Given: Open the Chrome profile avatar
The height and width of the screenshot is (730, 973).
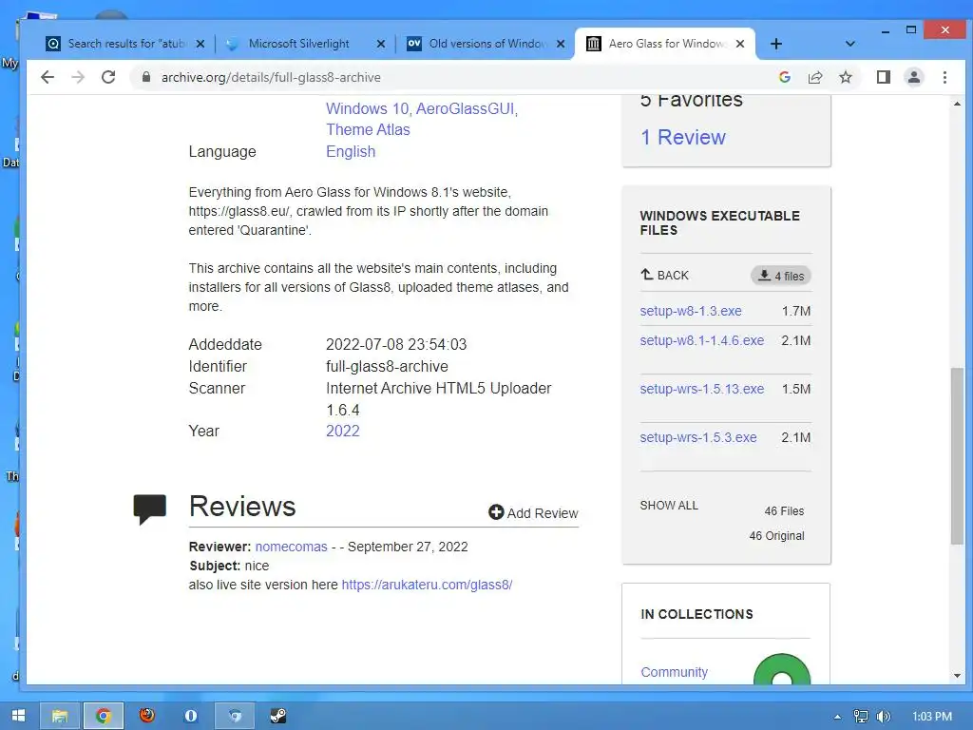Looking at the screenshot, I should click(913, 77).
